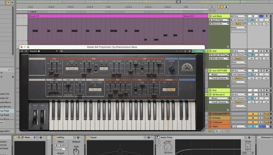Fold the Arp SOFTUBE track
The image size is (273, 155).
pyautogui.click(x=210, y=70)
